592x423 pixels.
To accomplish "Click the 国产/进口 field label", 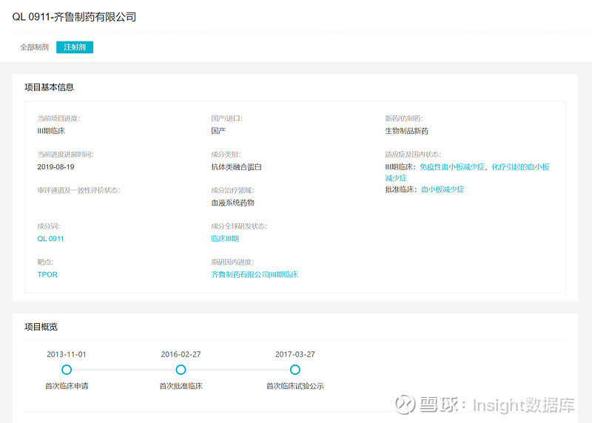I will tap(226, 118).
